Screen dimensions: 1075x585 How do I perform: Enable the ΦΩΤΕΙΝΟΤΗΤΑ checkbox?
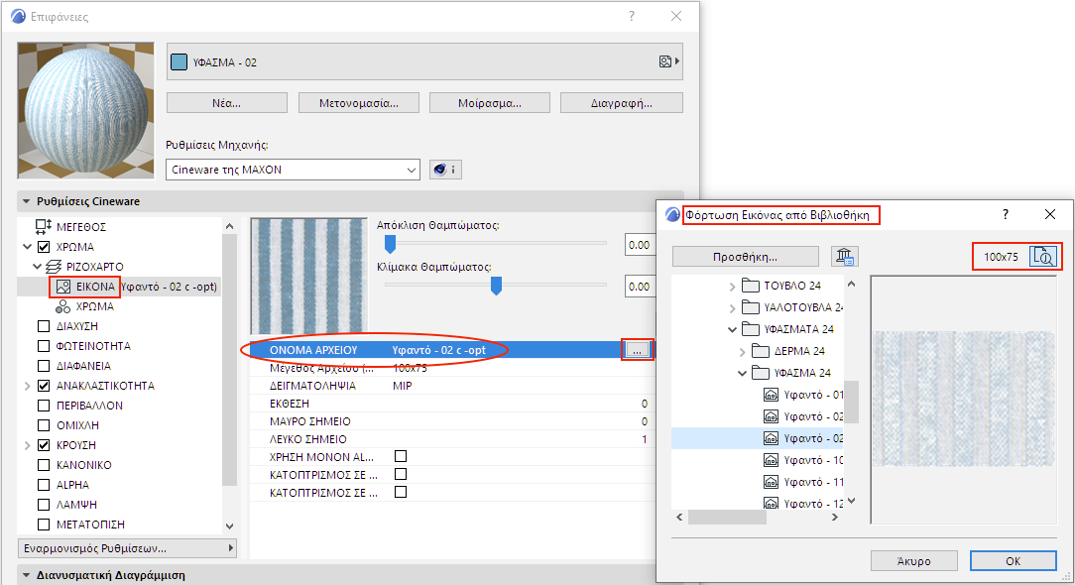click(x=44, y=346)
